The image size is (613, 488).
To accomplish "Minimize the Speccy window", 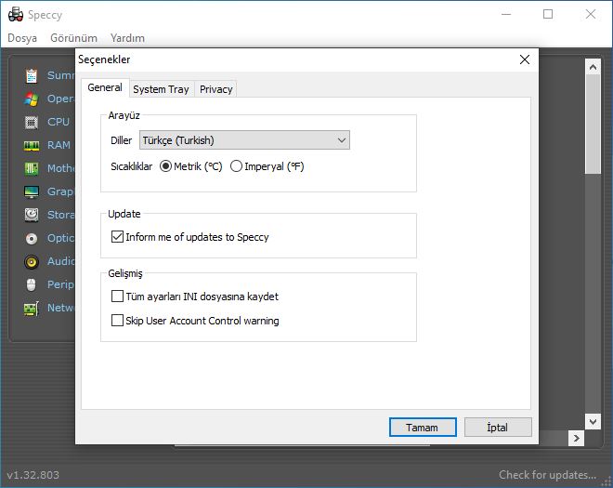I will click(506, 15).
